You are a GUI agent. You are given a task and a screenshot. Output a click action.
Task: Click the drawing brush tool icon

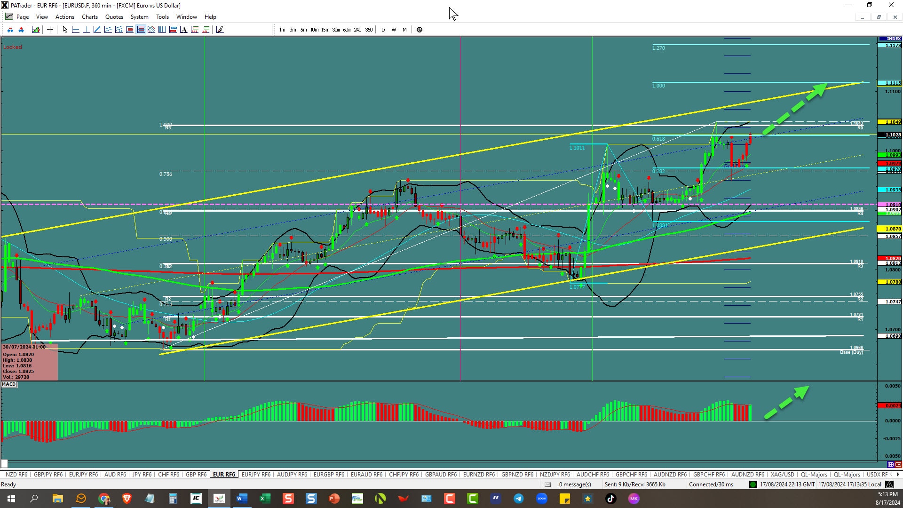point(220,30)
